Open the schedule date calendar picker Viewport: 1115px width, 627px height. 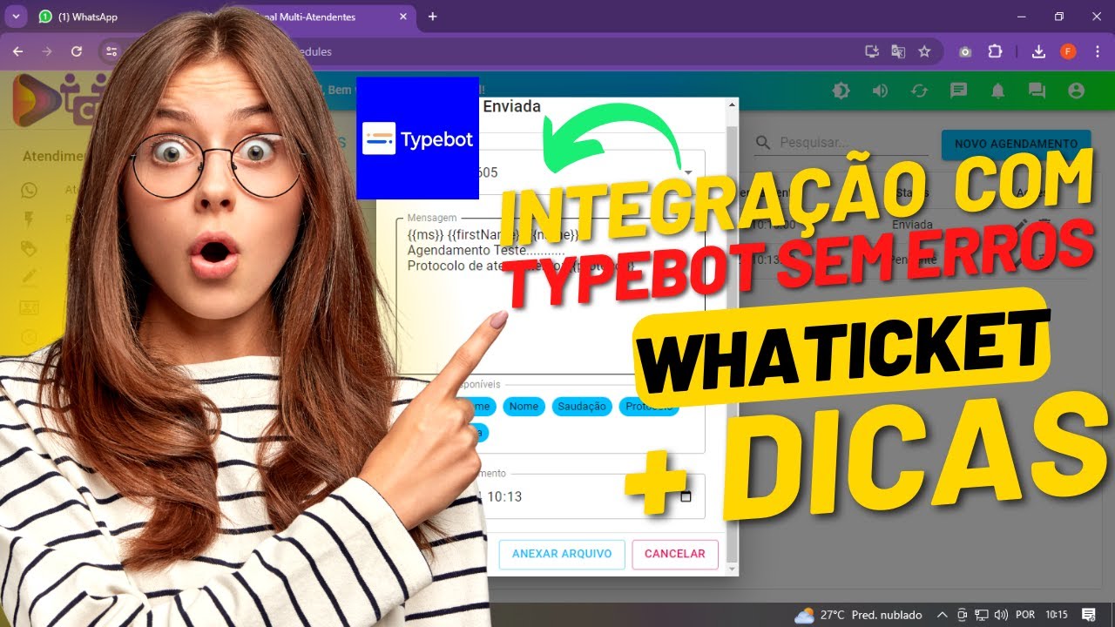(x=686, y=496)
